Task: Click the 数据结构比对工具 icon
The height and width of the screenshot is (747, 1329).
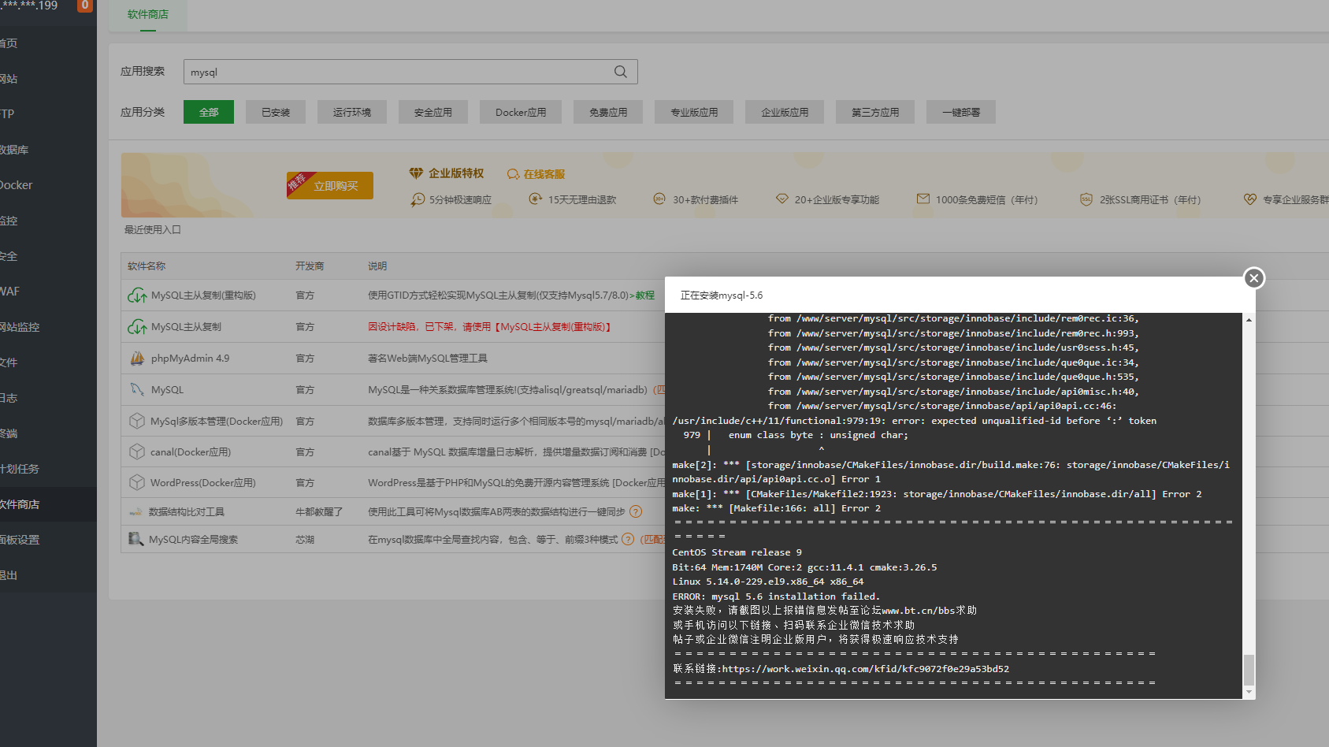Action: (x=135, y=512)
